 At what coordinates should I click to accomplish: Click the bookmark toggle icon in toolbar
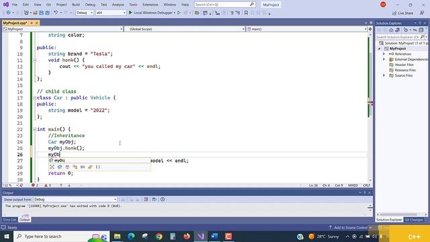pyautogui.click(x=246, y=13)
